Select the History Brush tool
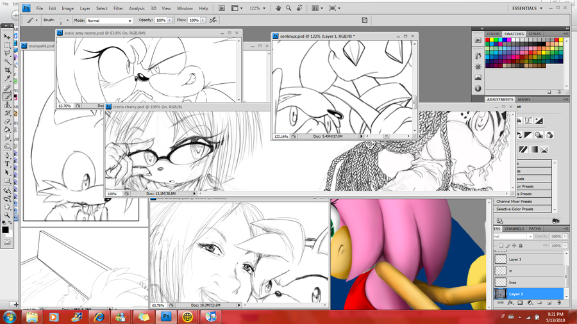 tap(7, 113)
